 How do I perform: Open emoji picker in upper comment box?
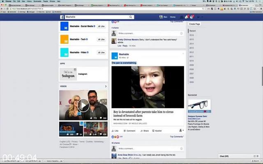pos(181,34)
